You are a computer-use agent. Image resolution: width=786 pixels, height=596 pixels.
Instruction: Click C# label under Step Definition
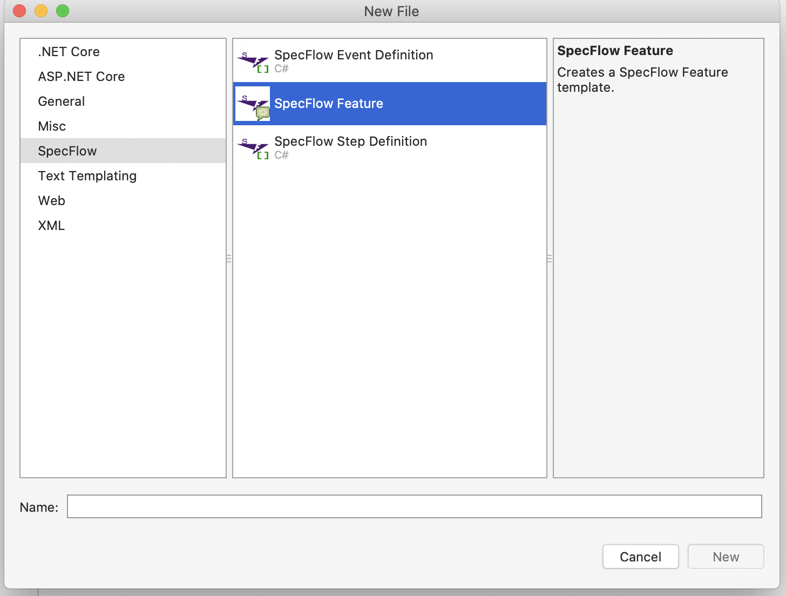click(281, 155)
